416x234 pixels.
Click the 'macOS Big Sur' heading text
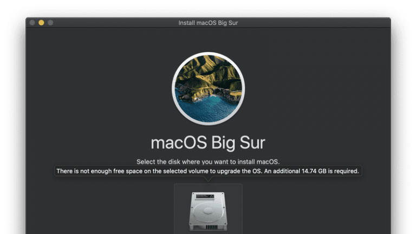tap(208, 143)
